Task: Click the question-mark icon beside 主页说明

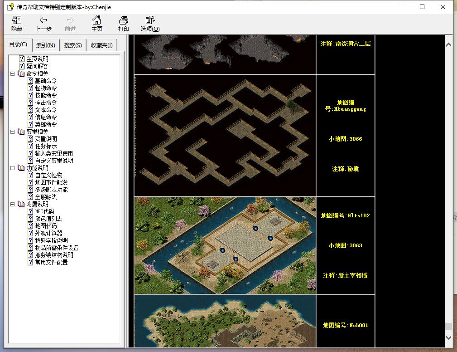Action: pyautogui.click(x=22, y=59)
